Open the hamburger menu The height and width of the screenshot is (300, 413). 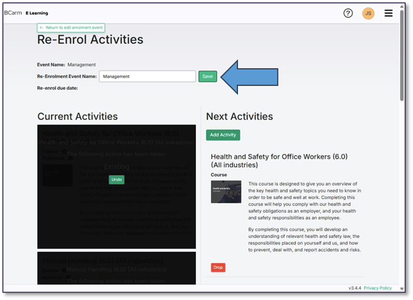tap(388, 13)
